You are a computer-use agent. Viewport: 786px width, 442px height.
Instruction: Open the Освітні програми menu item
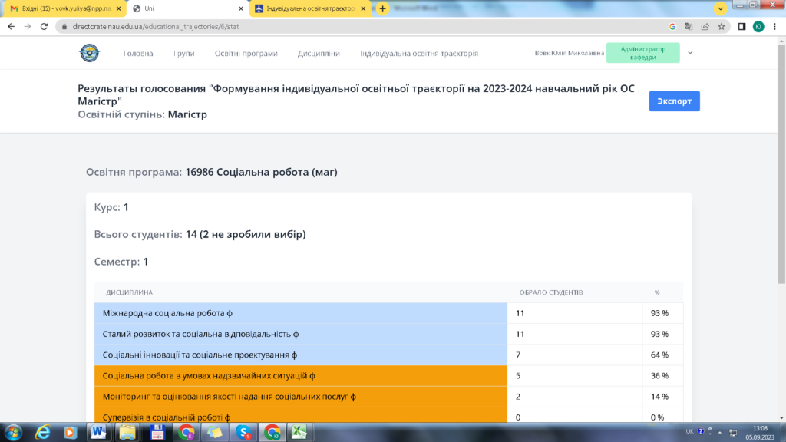pos(246,54)
